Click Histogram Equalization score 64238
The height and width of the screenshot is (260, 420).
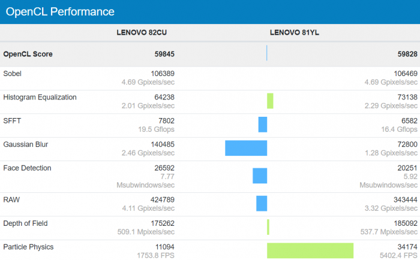point(164,97)
